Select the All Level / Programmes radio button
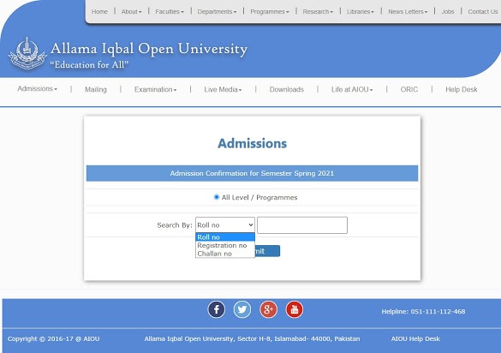The image size is (501, 353). pos(217,197)
